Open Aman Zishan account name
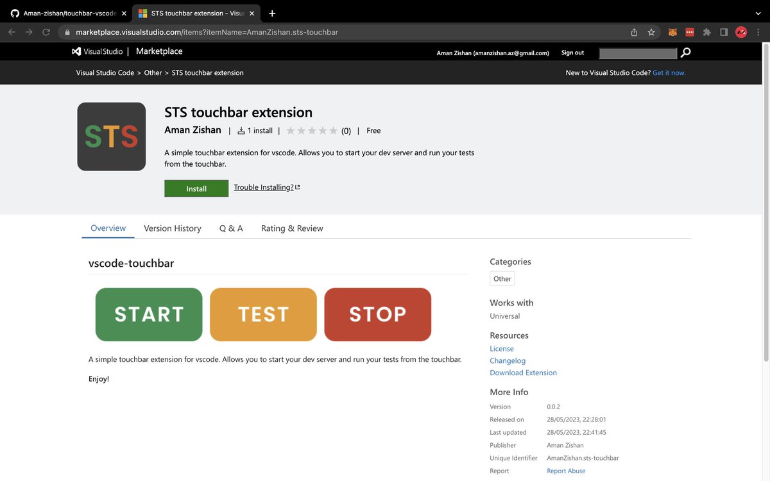770x481 pixels. point(493,53)
